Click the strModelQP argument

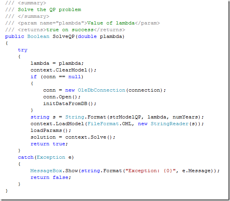[x=125, y=117]
